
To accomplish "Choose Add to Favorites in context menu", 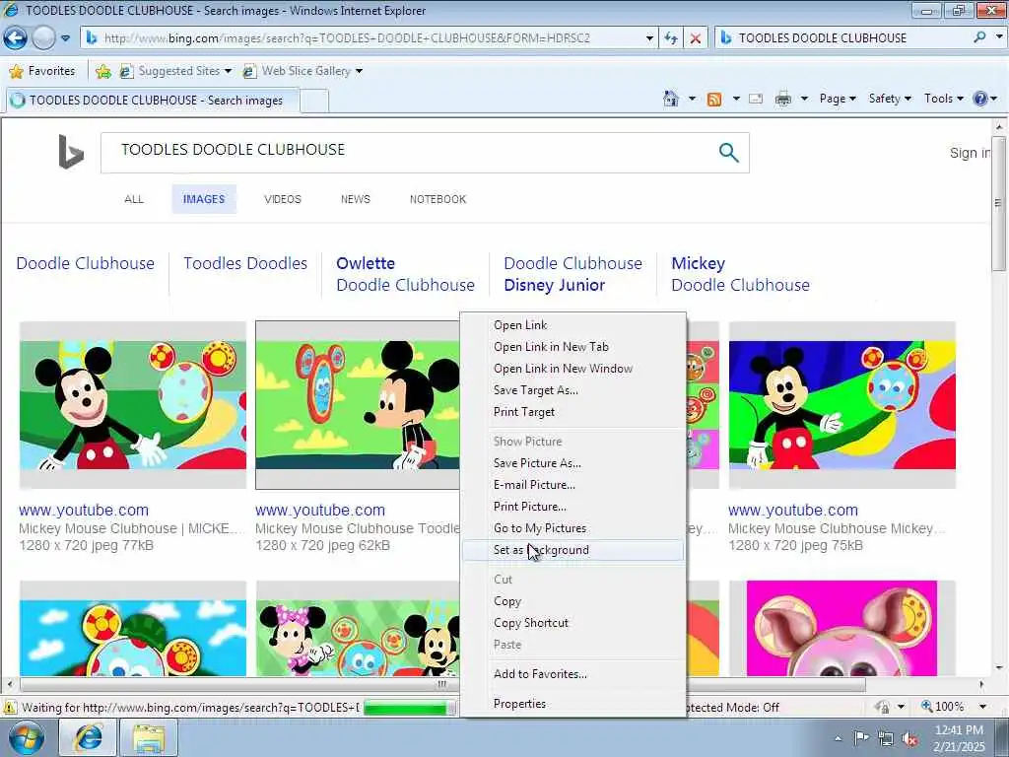I will [x=572, y=674].
